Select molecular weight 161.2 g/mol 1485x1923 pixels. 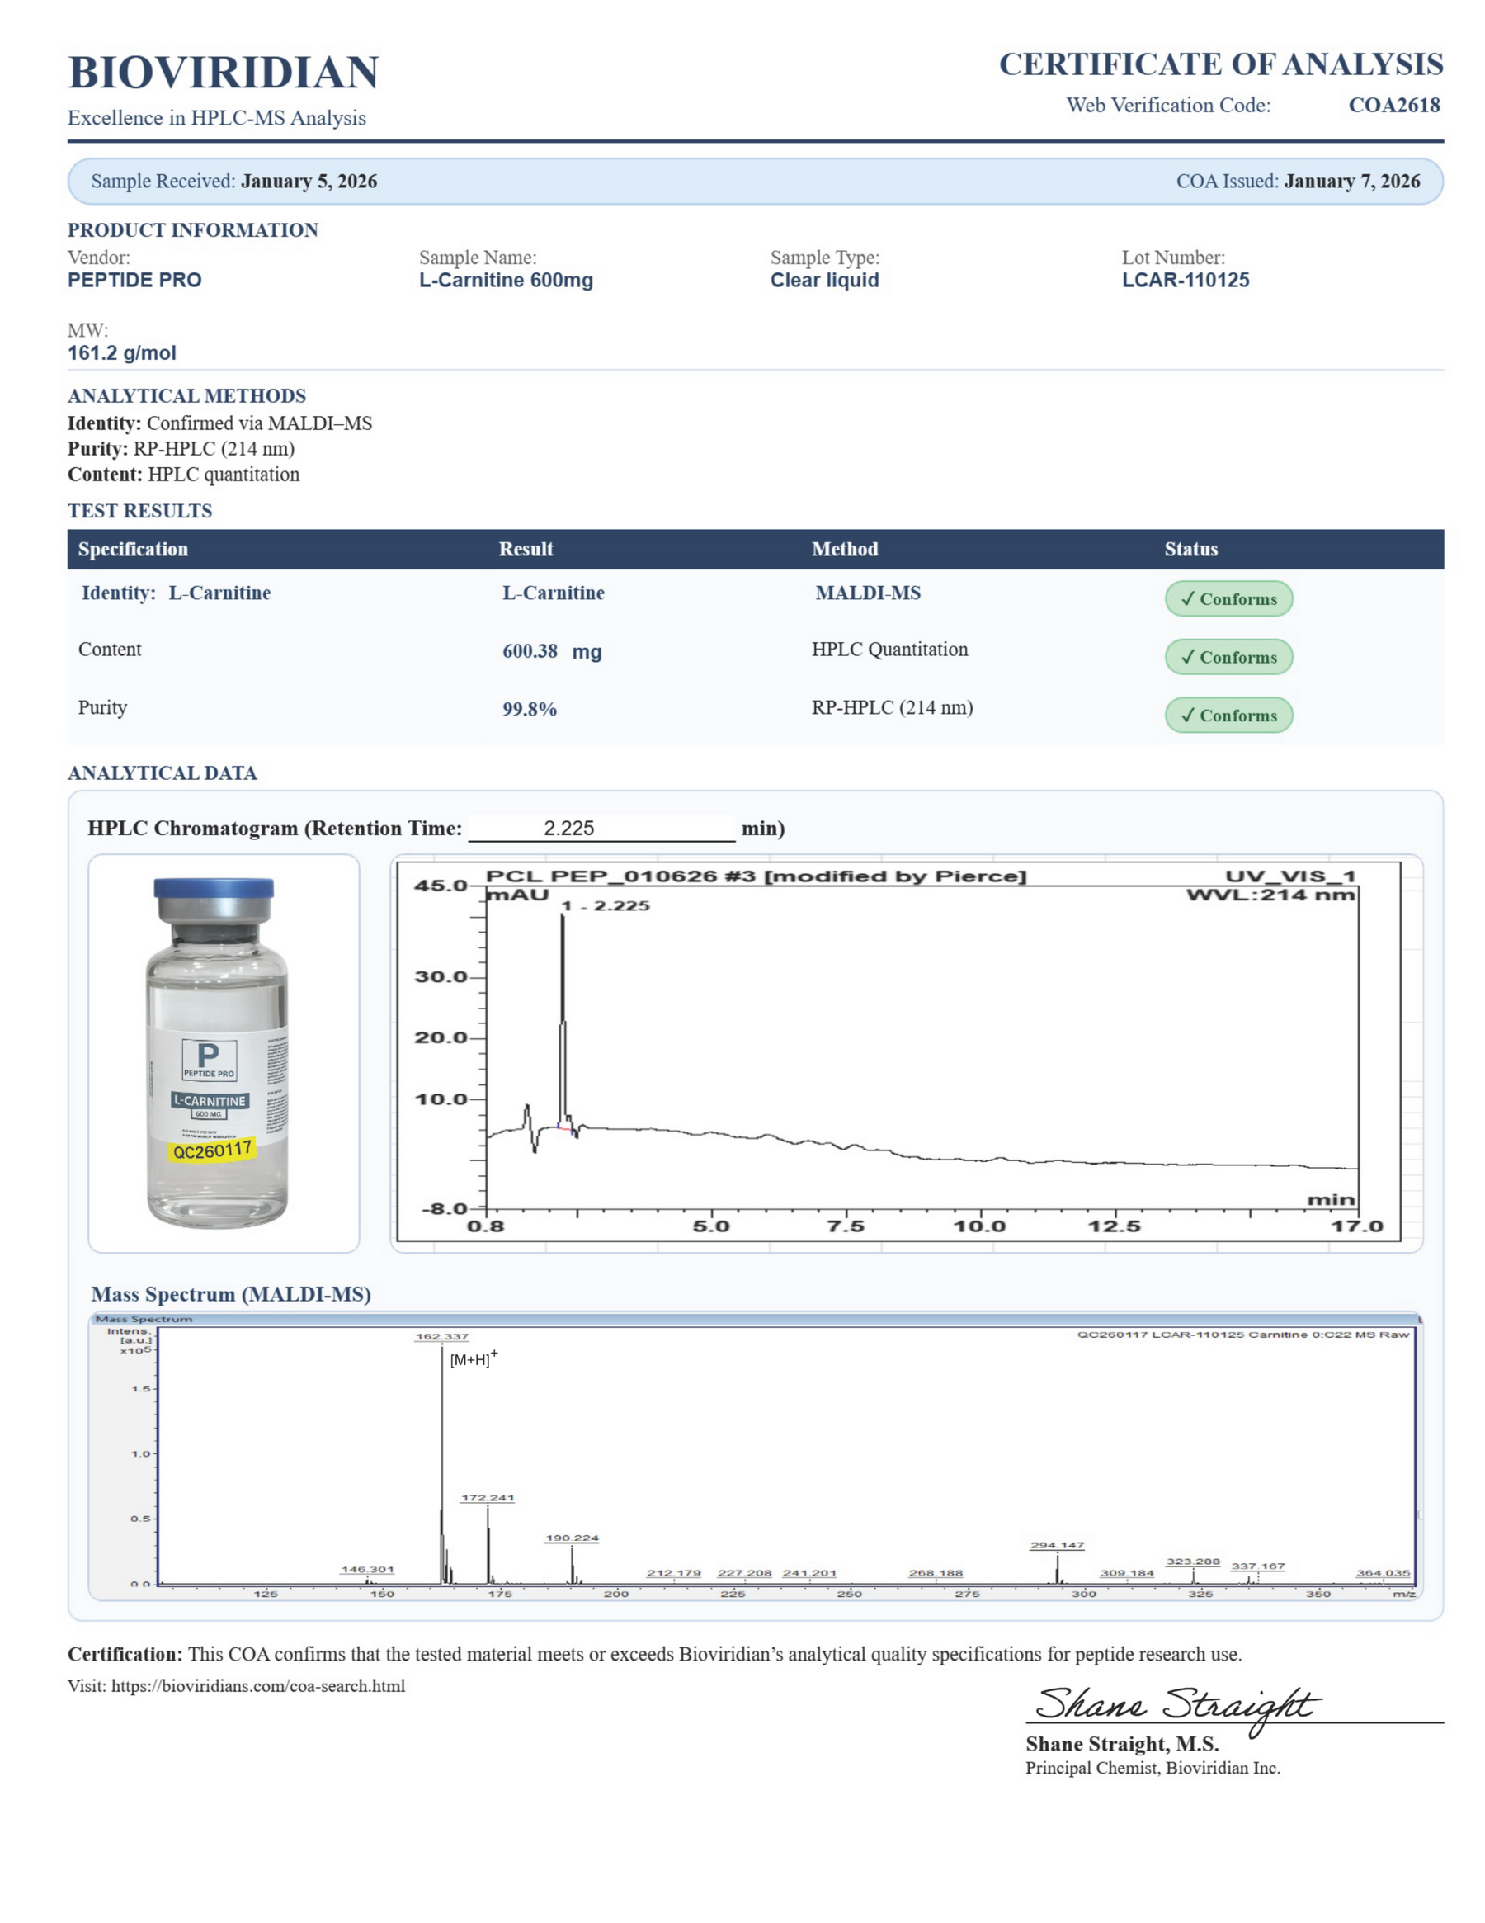(x=121, y=353)
